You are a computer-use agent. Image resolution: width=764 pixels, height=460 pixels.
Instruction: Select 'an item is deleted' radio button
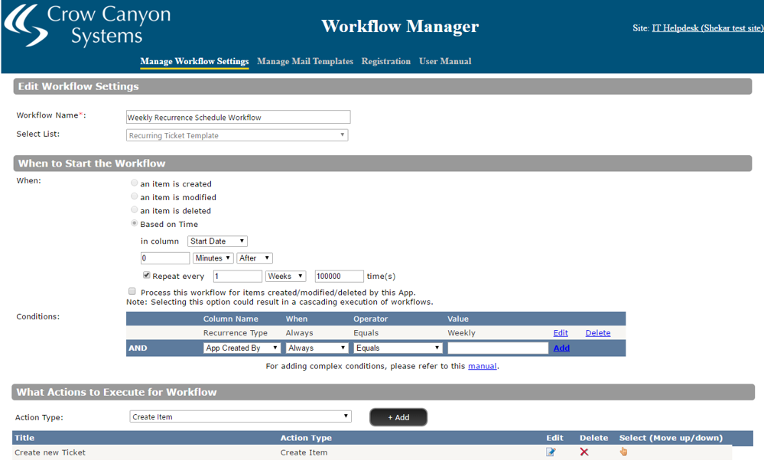tap(134, 210)
